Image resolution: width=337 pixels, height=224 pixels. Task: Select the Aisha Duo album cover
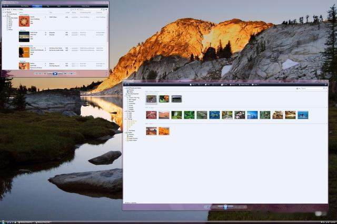point(24,37)
